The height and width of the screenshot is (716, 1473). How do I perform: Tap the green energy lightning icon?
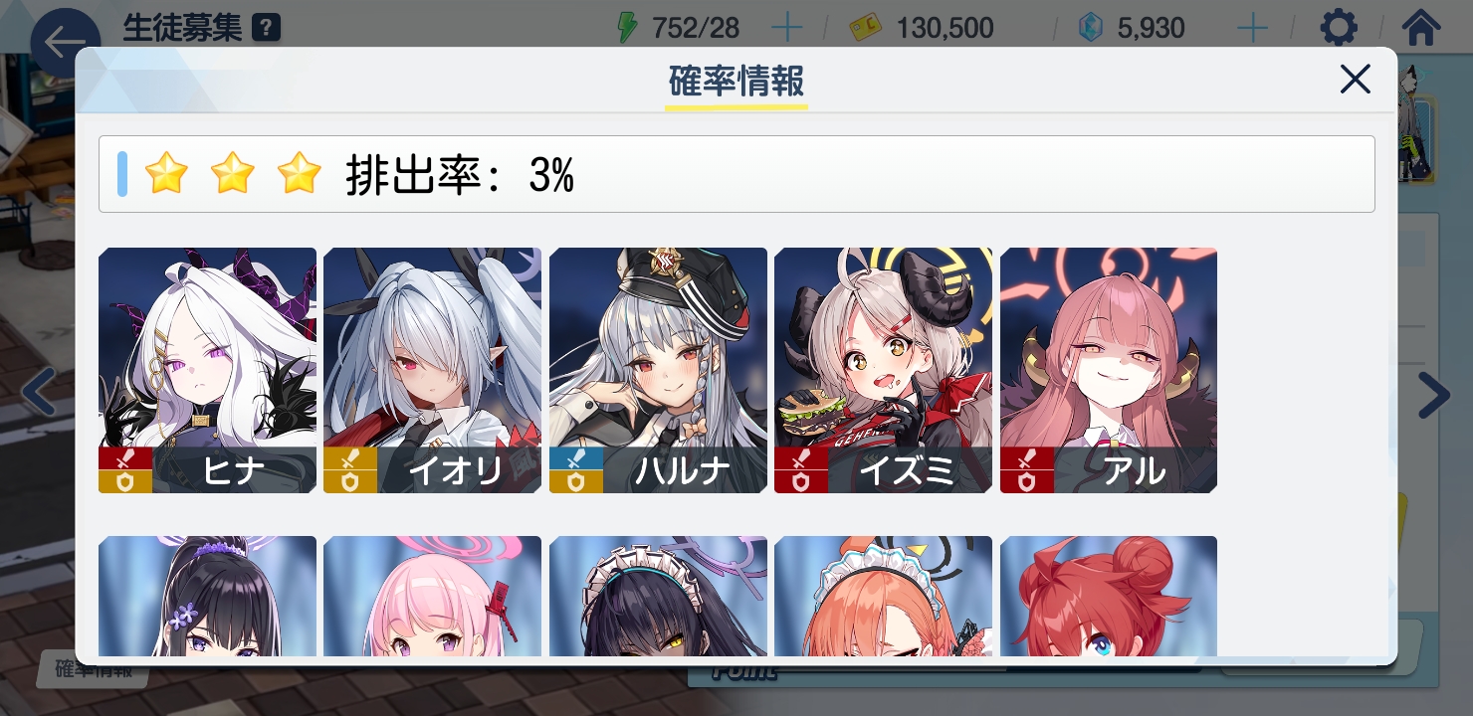[x=626, y=28]
